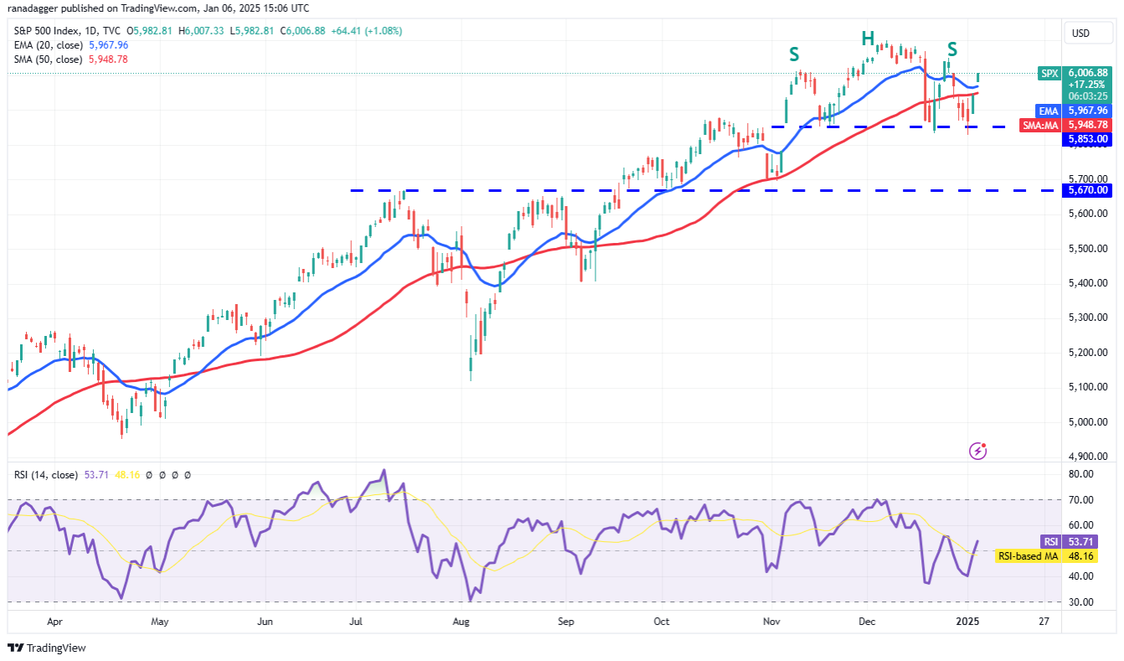Click the 5,200.00 price axis label
Image resolution: width=1124 pixels, height=661 pixels.
coord(1088,353)
